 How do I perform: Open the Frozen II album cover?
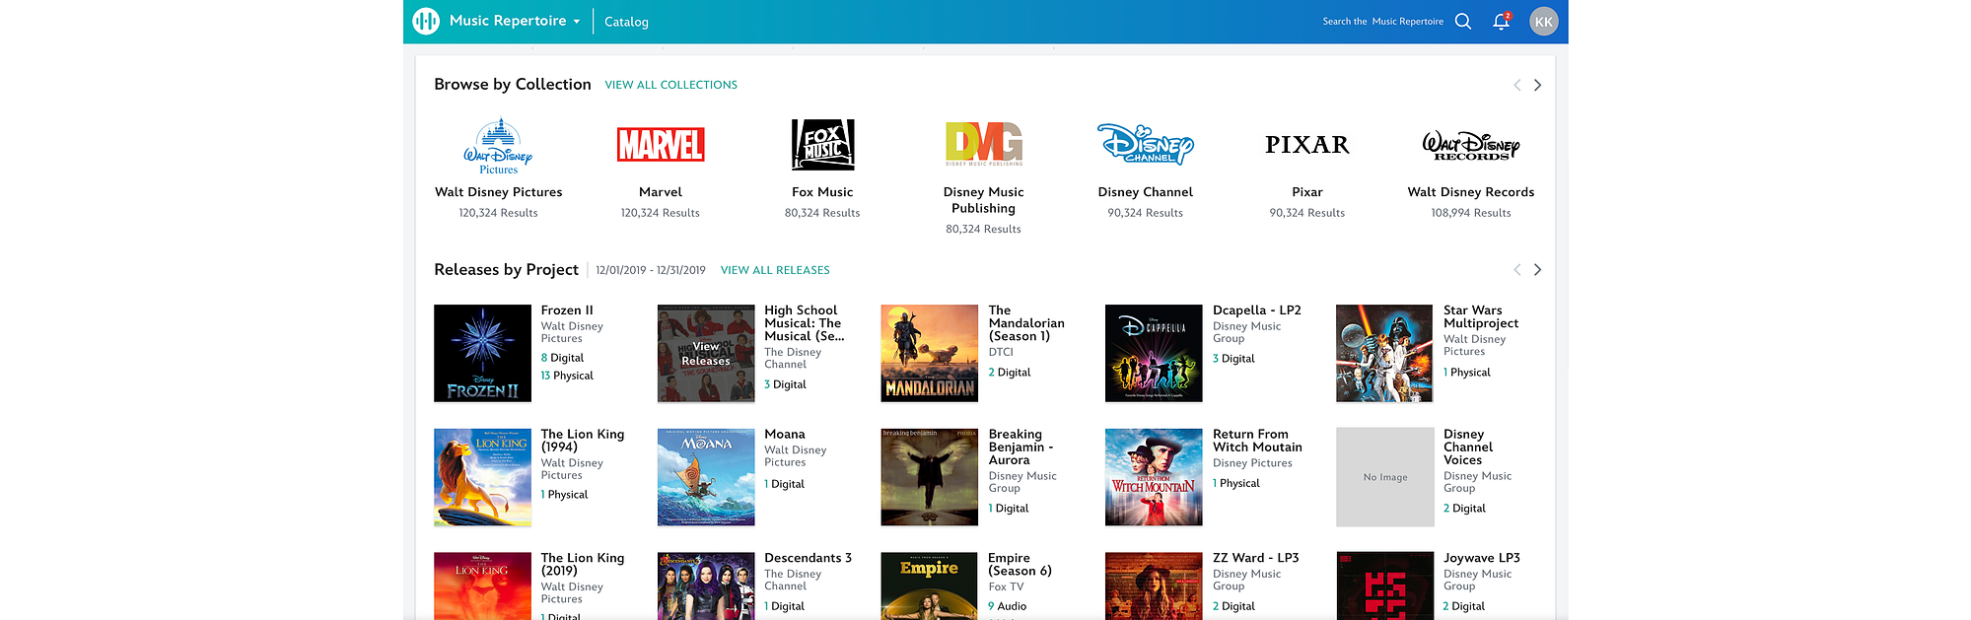483,353
